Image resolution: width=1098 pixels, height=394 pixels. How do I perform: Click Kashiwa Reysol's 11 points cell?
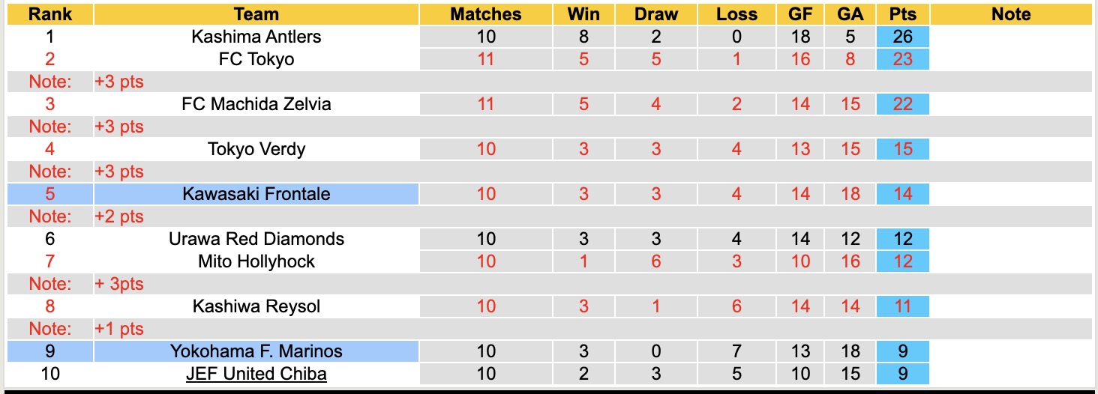[x=902, y=306]
